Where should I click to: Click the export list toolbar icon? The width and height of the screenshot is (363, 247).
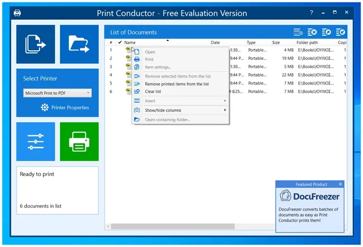tap(326, 32)
